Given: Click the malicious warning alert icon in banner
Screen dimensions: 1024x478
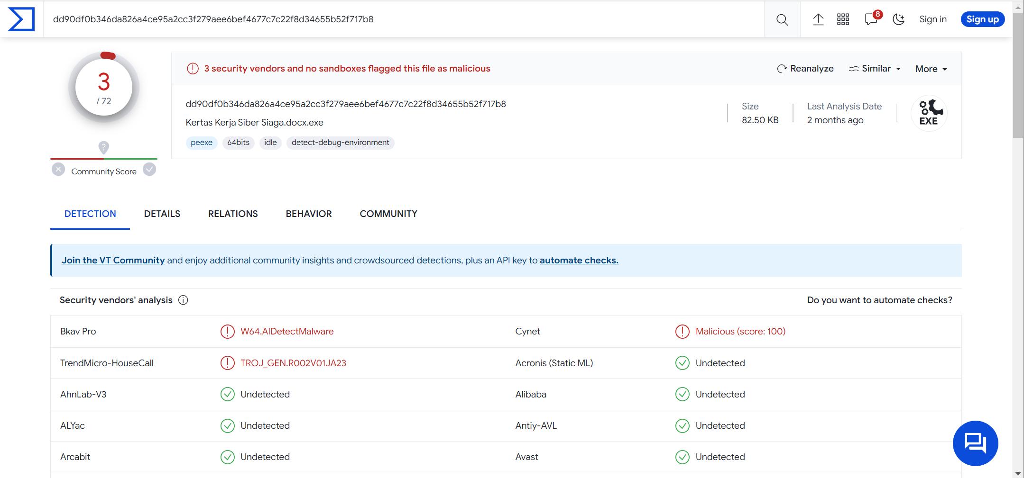Looking at the screenshot, I should tap(193, 69).
